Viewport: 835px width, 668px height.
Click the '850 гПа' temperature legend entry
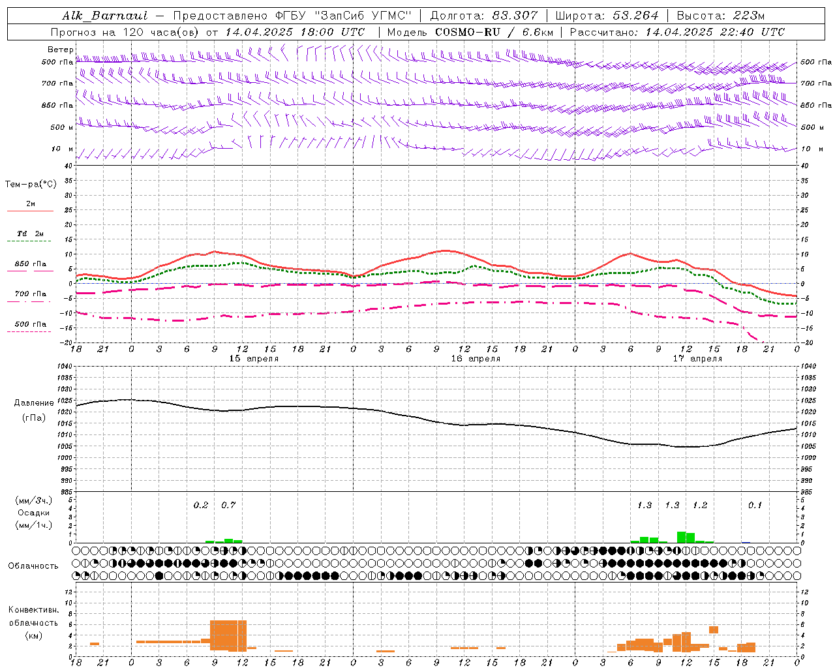(31, 264)
